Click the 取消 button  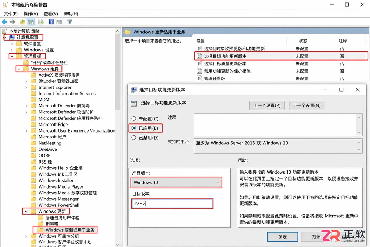pyautogui.click(x=316, y=237)
